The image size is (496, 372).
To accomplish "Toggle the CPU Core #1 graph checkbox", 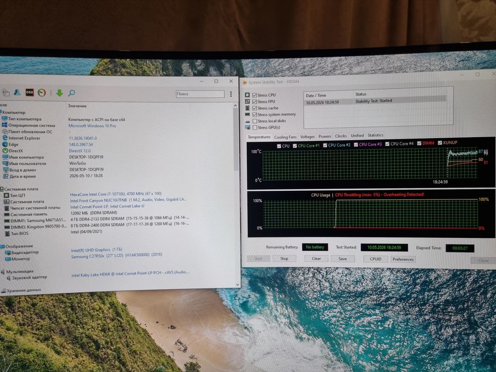I will 295,146.
